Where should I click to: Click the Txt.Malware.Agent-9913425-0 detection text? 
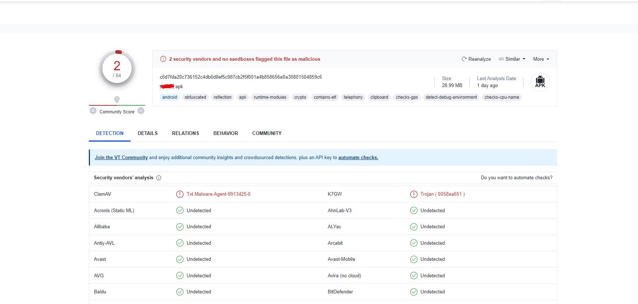pos(219,194)
